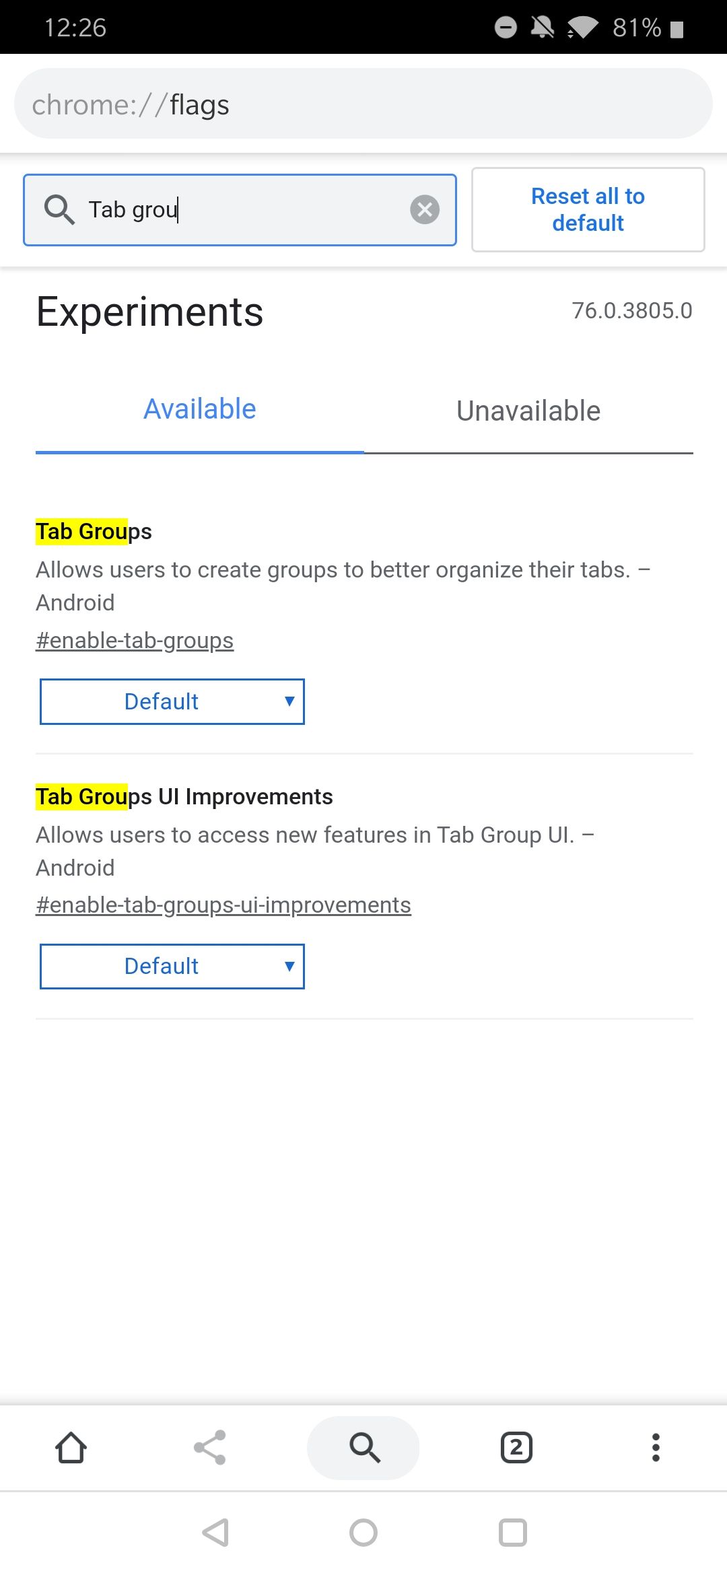Tap the magnifier icon inside the flags search box
Screen dimensions: 727x1575
coord(60,209)
